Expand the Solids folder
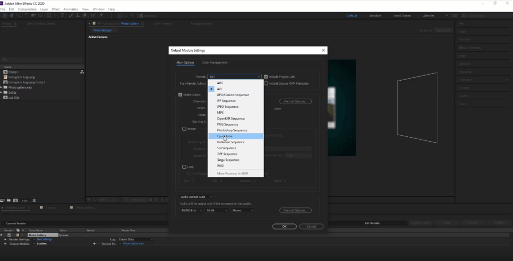 (x=2, y=93)
